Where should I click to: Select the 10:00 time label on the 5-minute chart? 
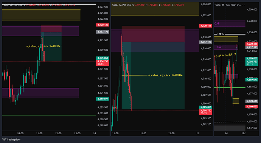click(20, 133)
